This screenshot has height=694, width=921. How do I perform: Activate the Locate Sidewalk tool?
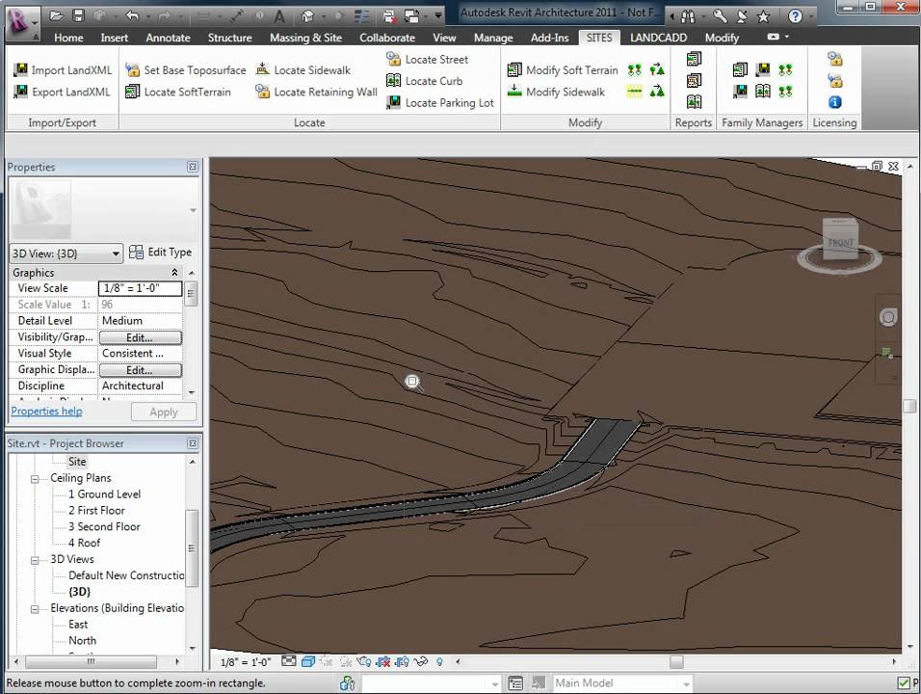(303, 70)
